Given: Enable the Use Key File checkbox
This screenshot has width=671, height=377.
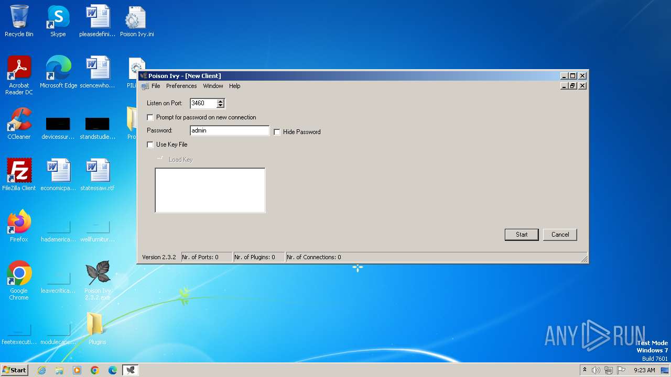Looking at the screenshot, I should pyautogui.click(x=150, y=145).
